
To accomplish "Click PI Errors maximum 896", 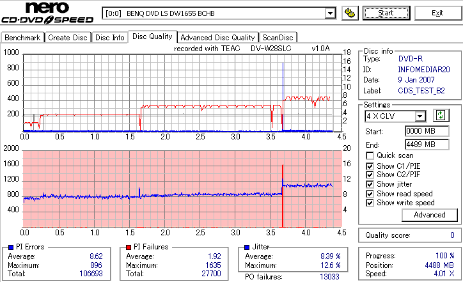I will [96, 265].
